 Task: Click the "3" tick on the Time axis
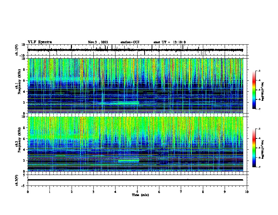(x=93, y=192)
